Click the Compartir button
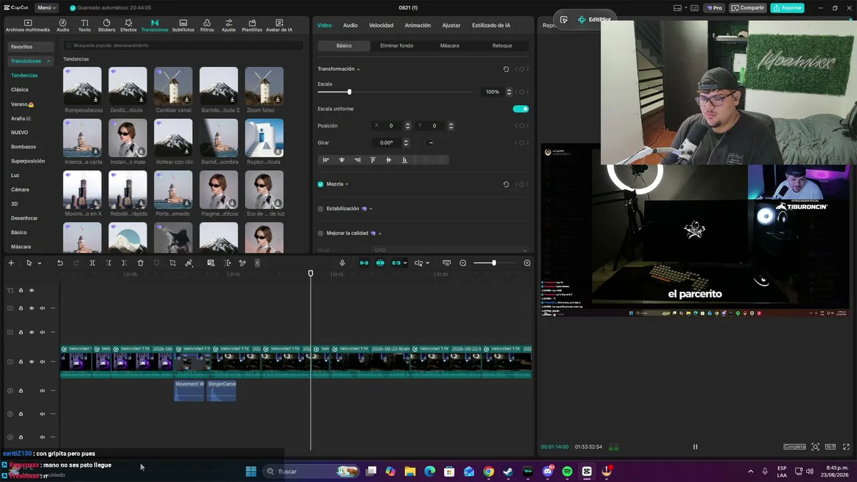The width and height of the screenshot is (857, 482). coord(748,8)
